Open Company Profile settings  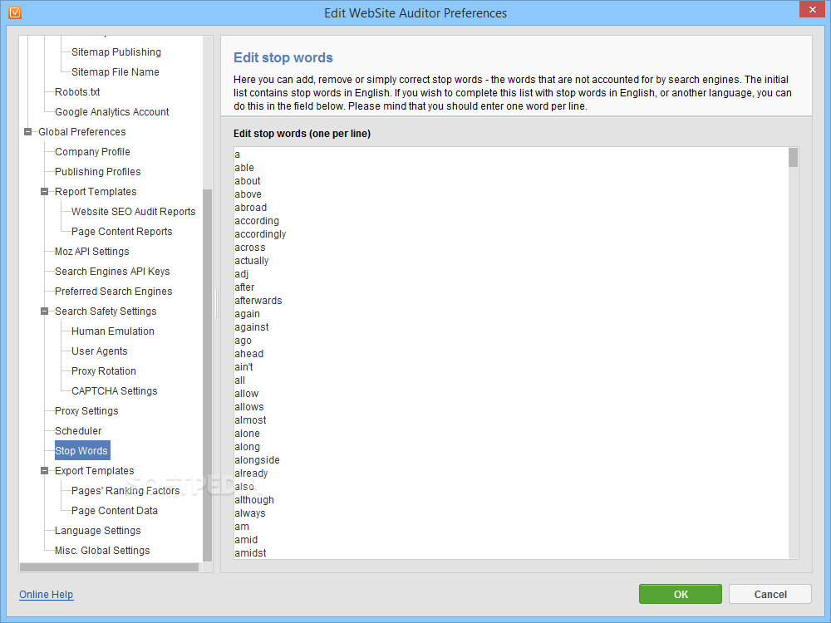[92, 152]
